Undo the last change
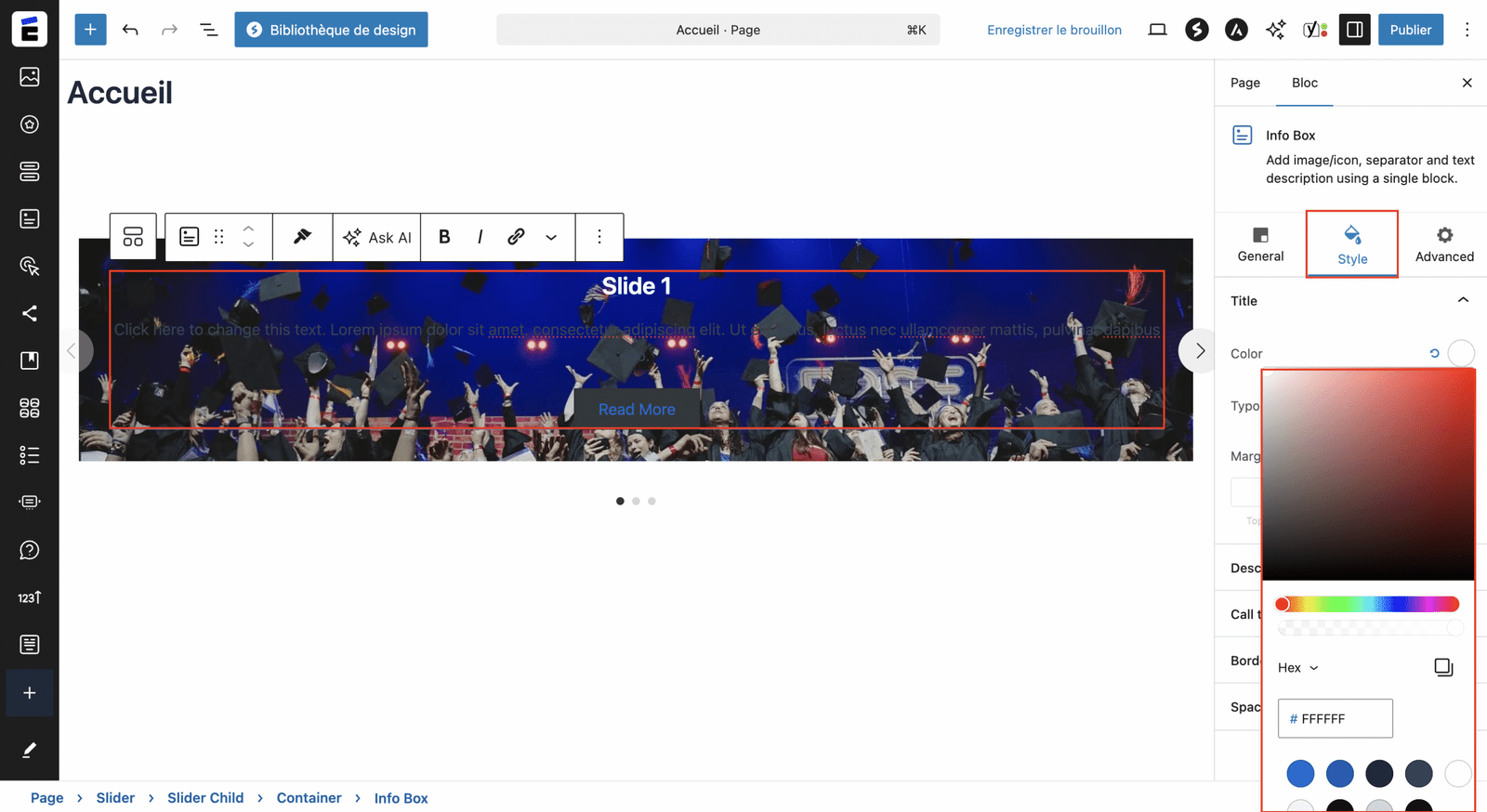 (x=130, y=30)
